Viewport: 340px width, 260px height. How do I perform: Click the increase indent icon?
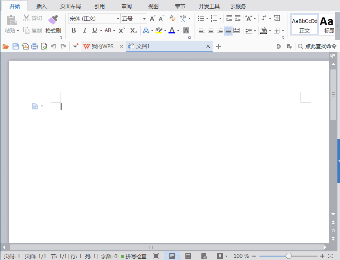pos(238,18)
